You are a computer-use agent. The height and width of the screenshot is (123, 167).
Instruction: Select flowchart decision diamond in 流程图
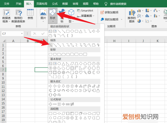tap(59, 114)
